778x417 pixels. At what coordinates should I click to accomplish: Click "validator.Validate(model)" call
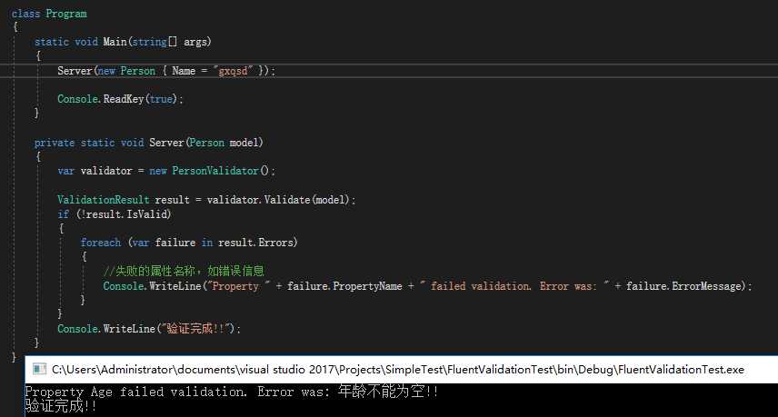pyautogui.click(x=278, y=200)
